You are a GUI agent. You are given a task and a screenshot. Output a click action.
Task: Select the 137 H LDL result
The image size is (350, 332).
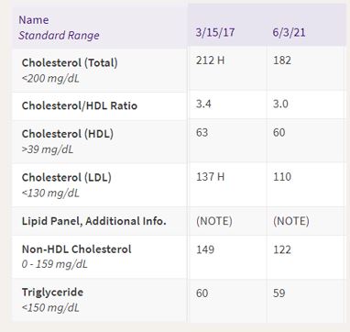click(x=210, y=177)
